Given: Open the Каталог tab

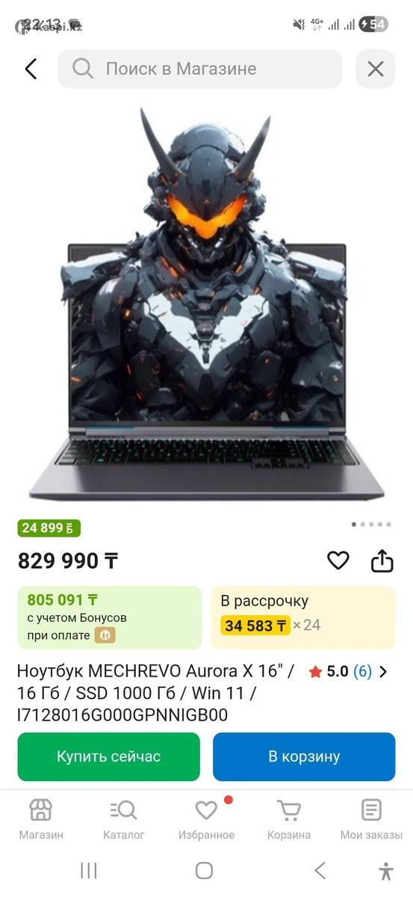Looking at the screenshot, I should click(x=124, y=819).
